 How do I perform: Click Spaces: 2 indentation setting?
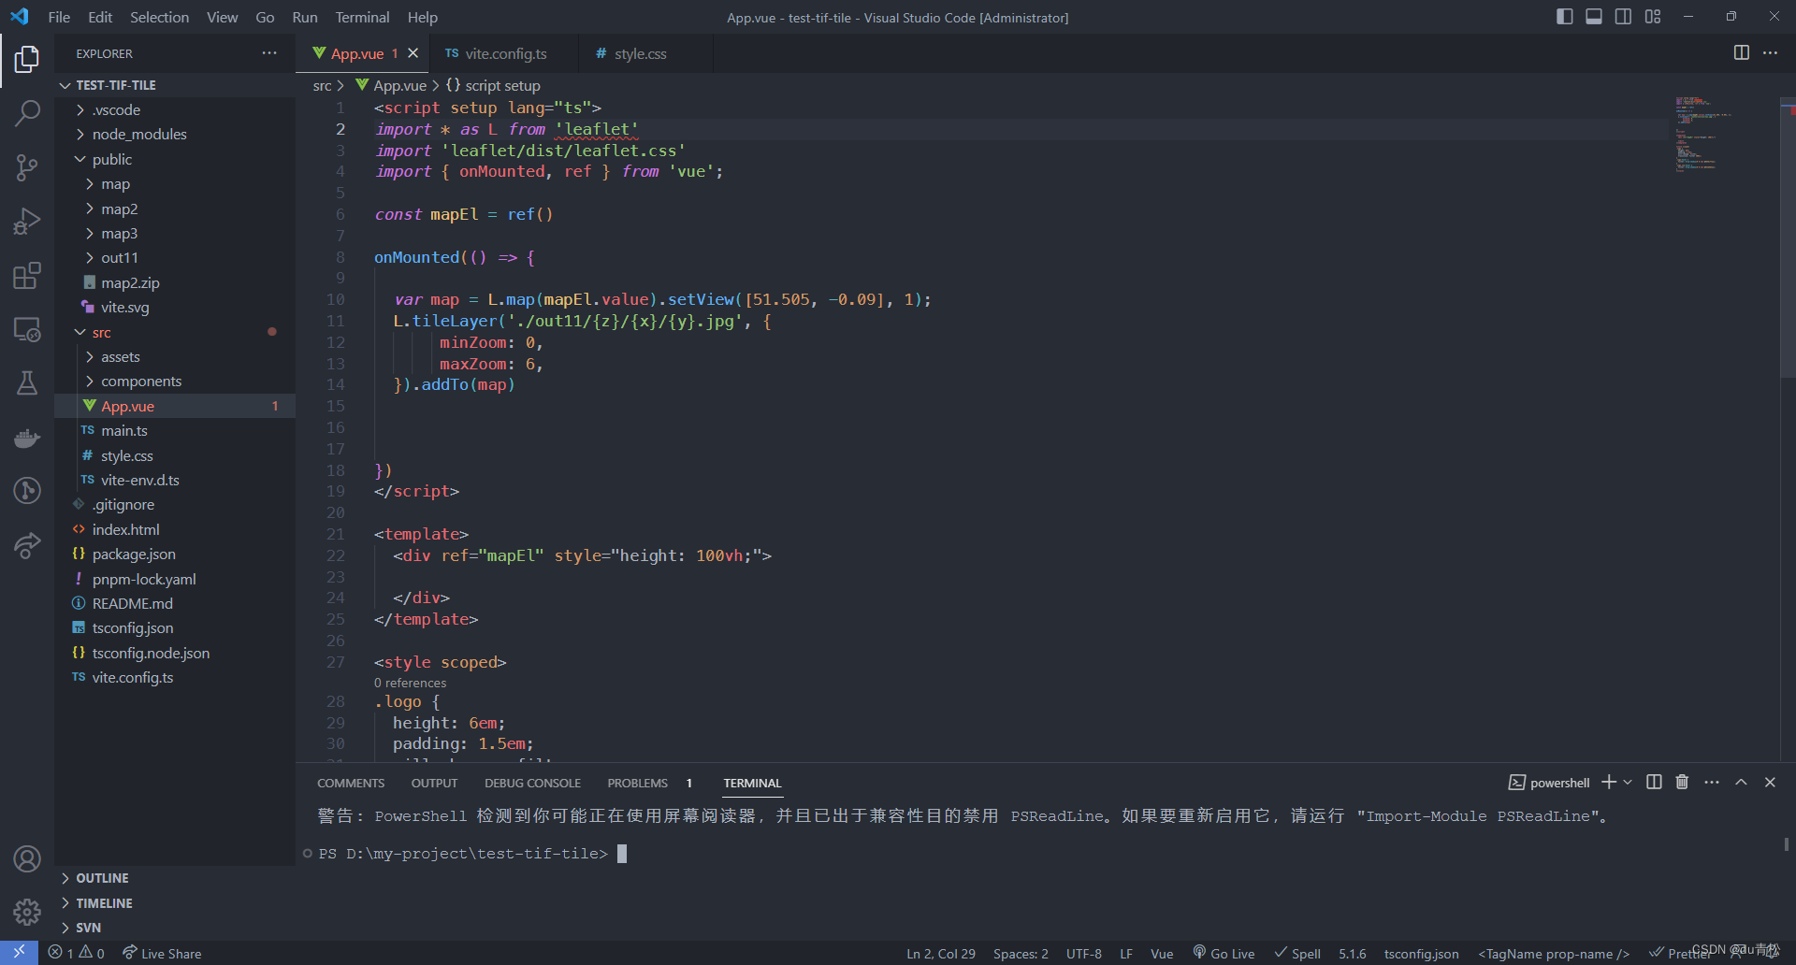pyautogui.click(x=1021, y=953)
